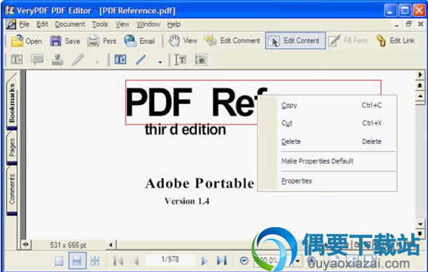Click the Save floppy disk icon
Viewport: 428px width, 272px height.
[x=55, y=41]
